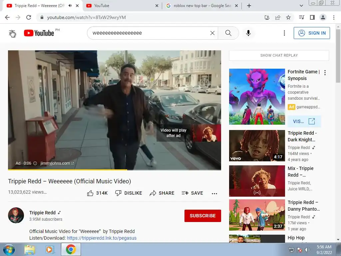The image size is (341, 256).
Task: Expand the views count details
Action: pos(27,192)
